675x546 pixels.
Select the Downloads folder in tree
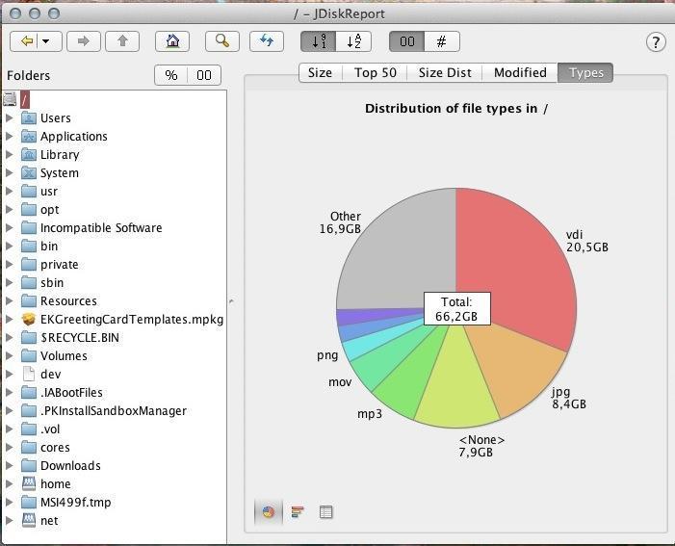click(69, 465)
